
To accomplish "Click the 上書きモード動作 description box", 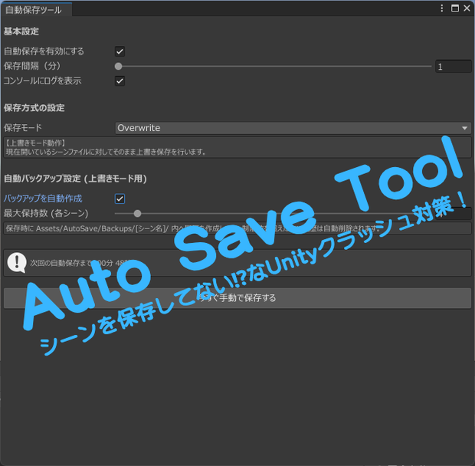I will coord(237,147).
